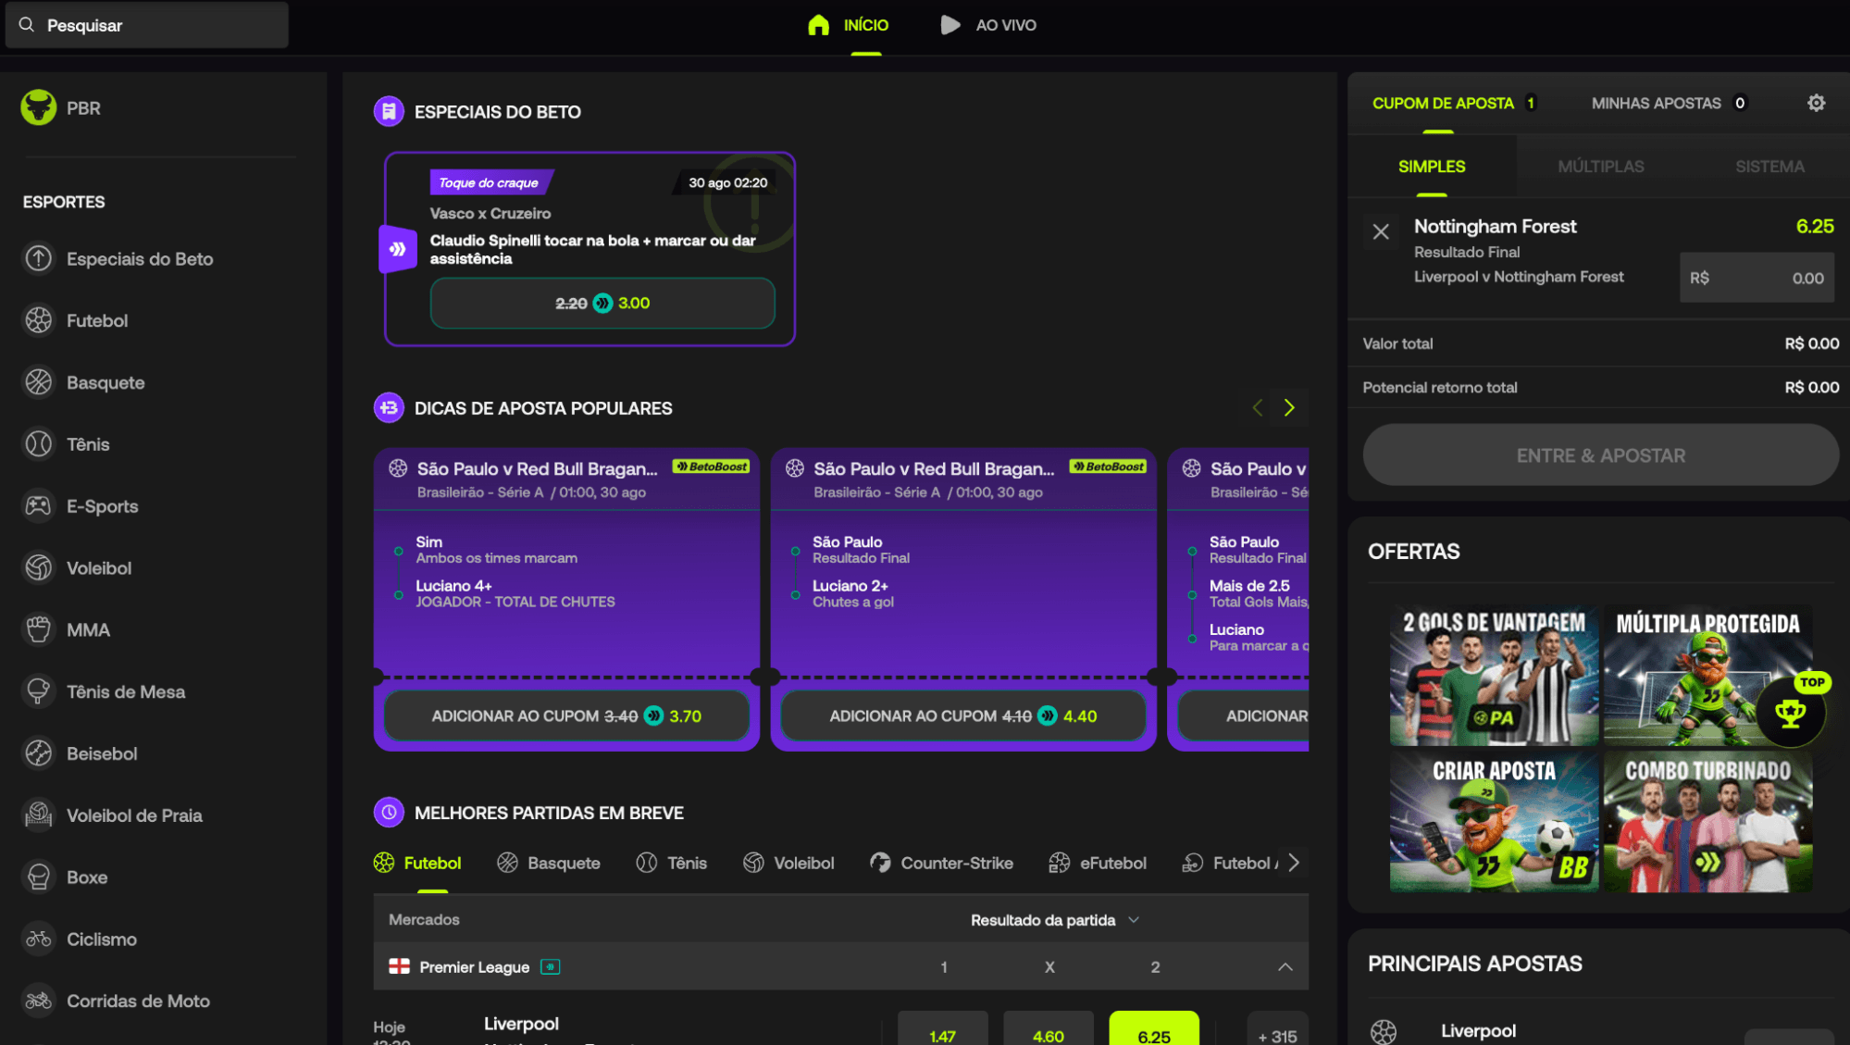Open Beisebol from the sidebar
Image resolution: width=1850 pixels, height=1045 pixels.
click(80, 753)
